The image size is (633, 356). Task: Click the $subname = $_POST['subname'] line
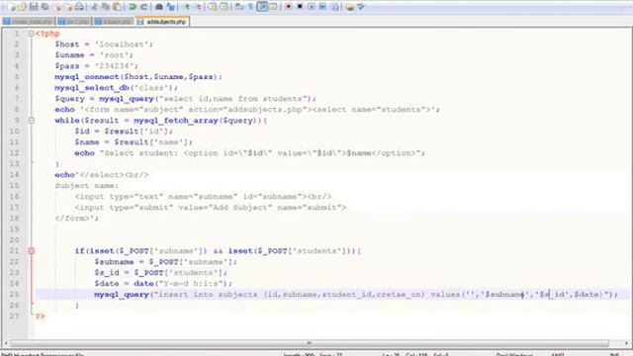click(x=165, y=262)
